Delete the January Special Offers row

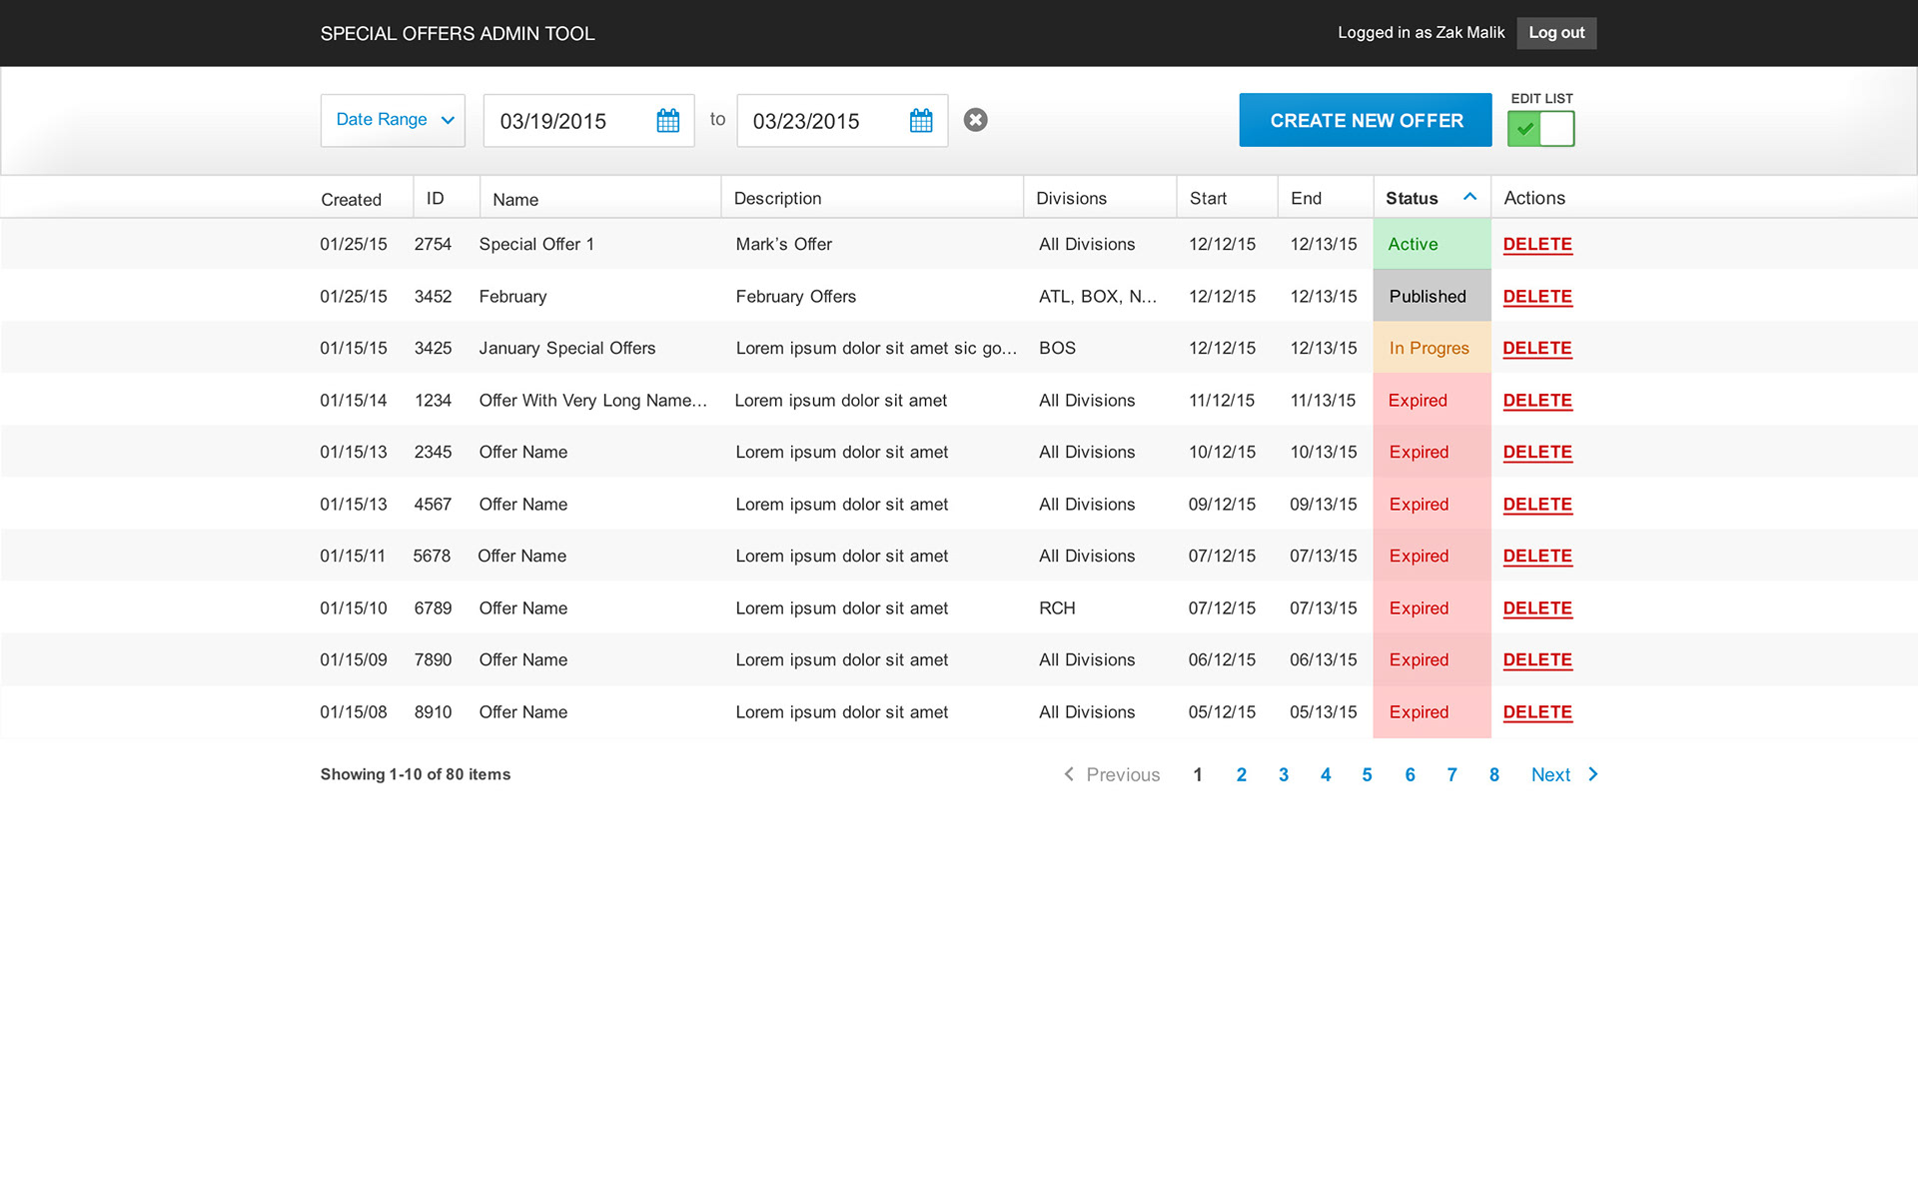pyautogui.click(x=1536, y=348)
